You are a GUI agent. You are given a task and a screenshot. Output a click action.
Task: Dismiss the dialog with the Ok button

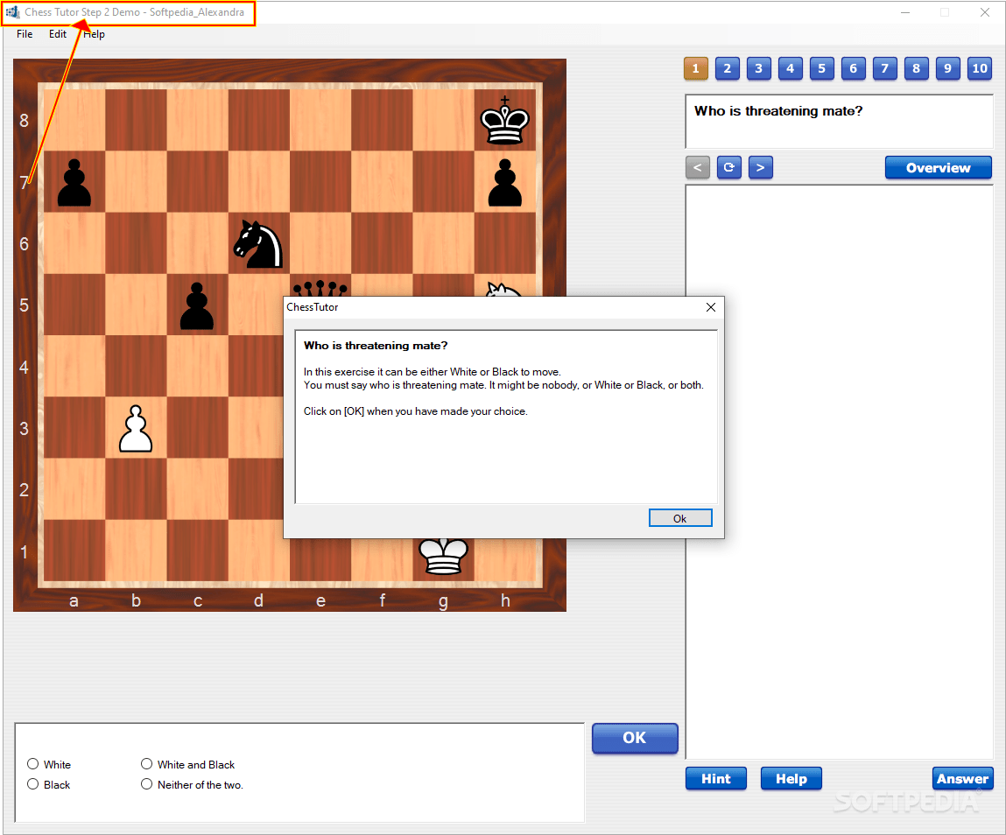680,517
